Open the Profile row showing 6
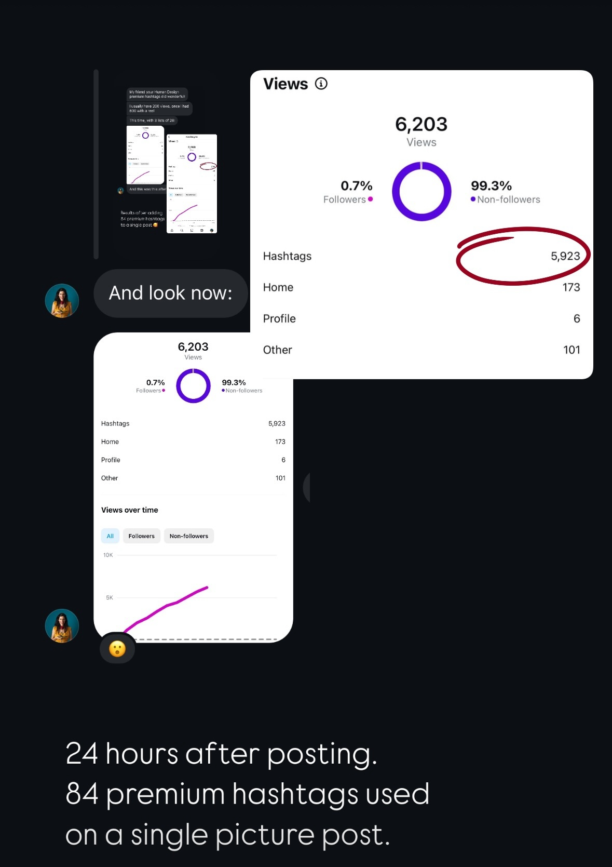The width and height of the screenshot is (612, 867). [421, 318]
